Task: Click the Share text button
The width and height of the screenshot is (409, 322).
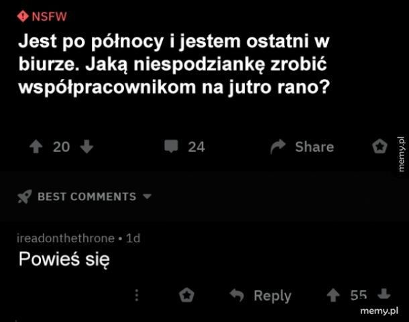Action: coord(314,147)
